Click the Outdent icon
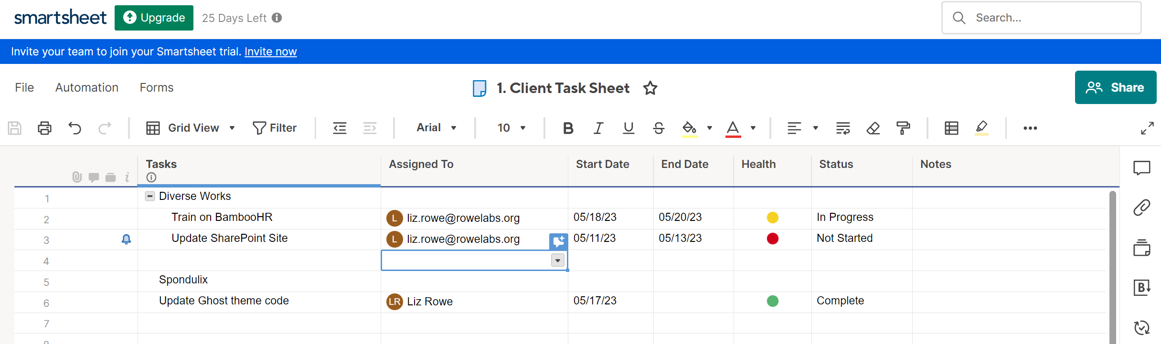The image size is (1161, 344). click(340, 128)
